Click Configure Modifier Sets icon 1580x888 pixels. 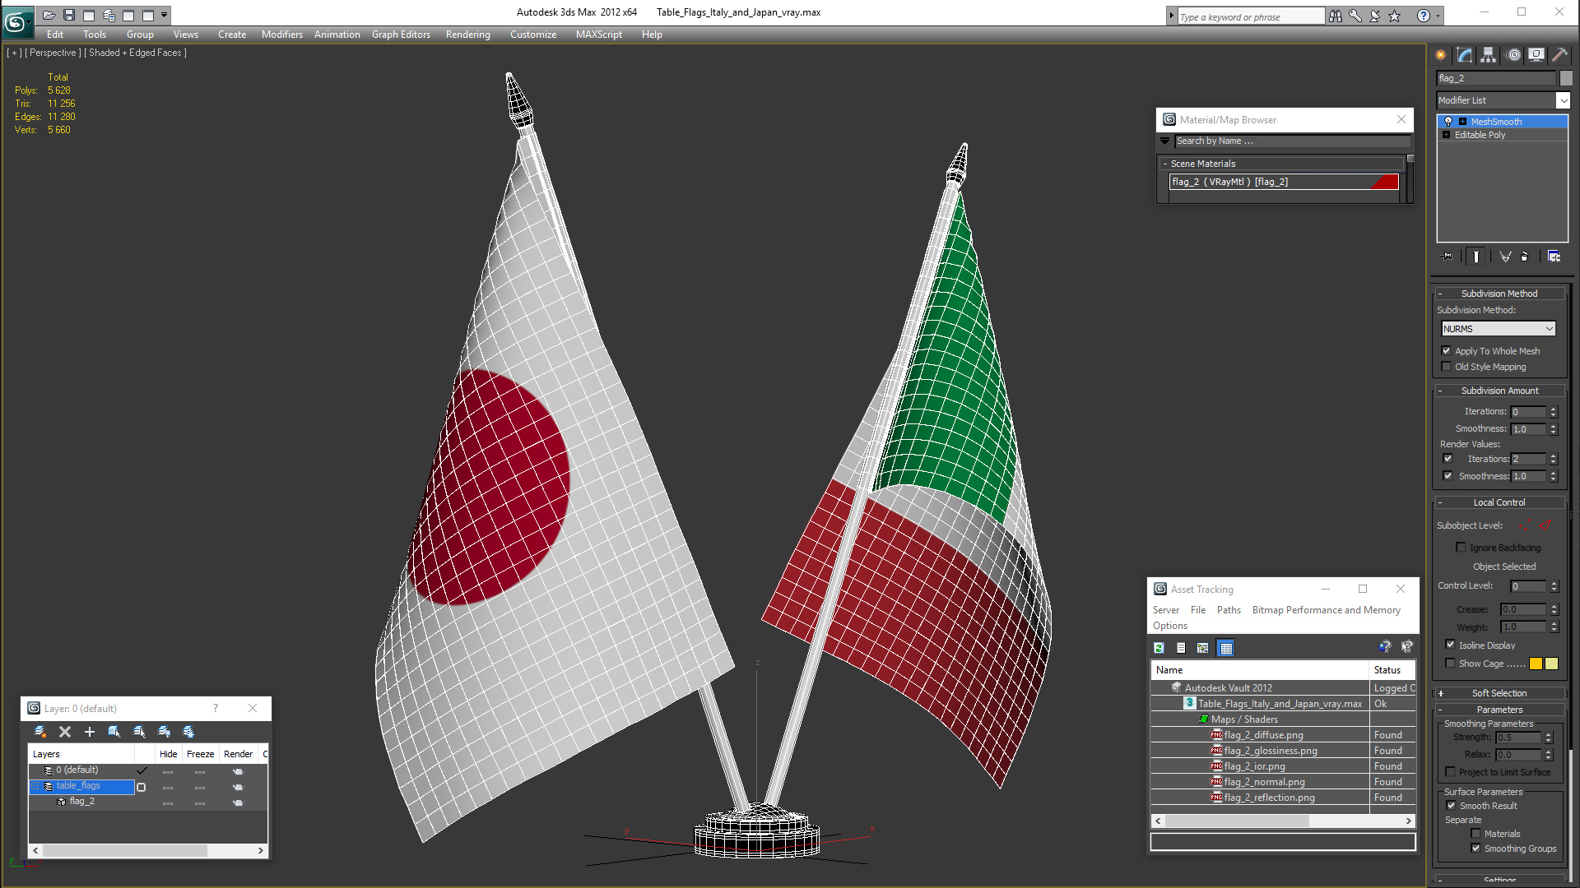(1554, 257)
